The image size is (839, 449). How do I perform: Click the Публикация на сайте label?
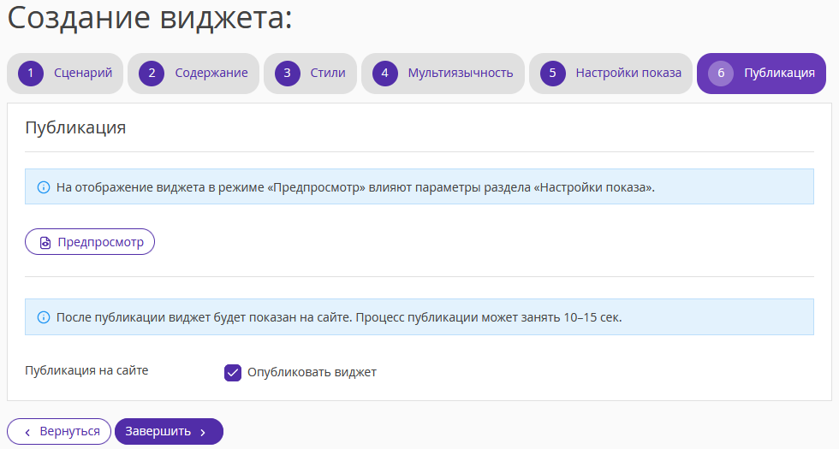point(86,370)
